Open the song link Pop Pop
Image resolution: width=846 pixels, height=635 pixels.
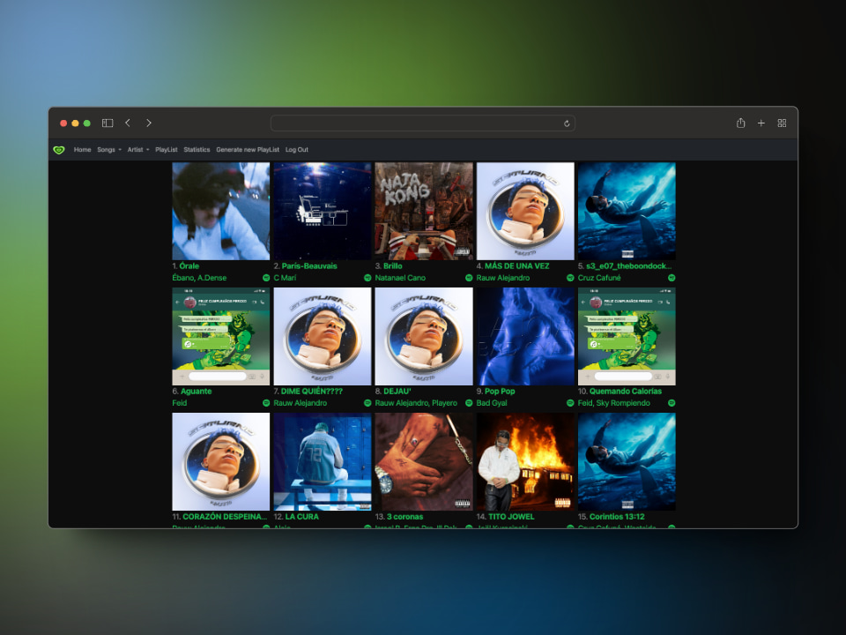[500, 392]
